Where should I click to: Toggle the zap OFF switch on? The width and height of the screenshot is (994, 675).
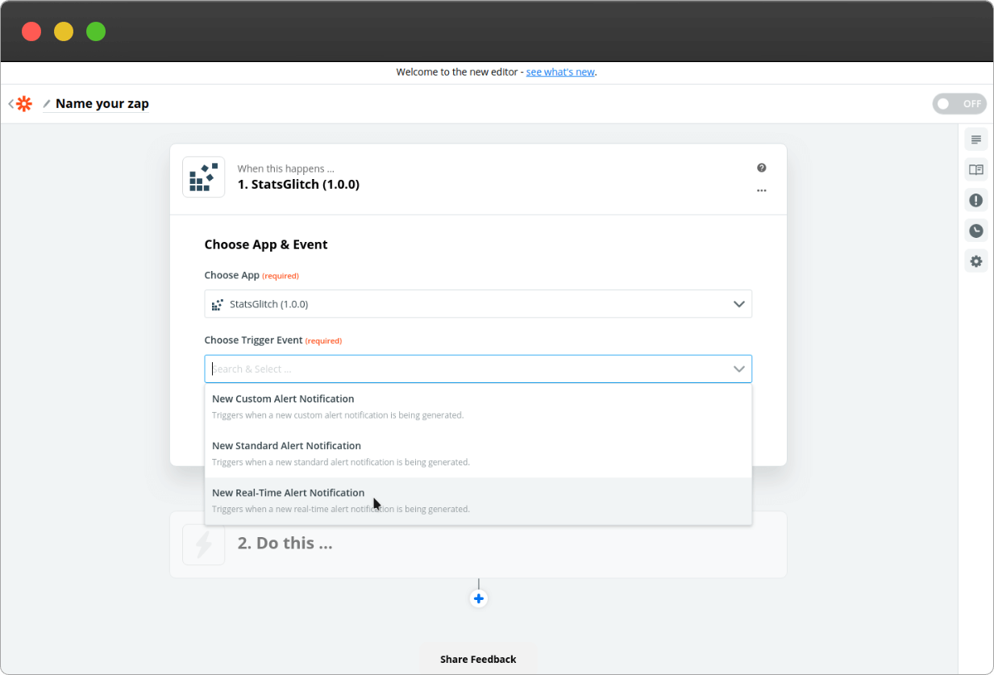(959, 104)
